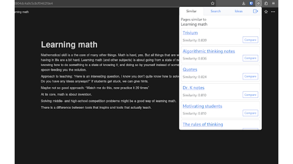Click the line "At its core, math is about invention."
293x164 pixels.
(66, 95)
